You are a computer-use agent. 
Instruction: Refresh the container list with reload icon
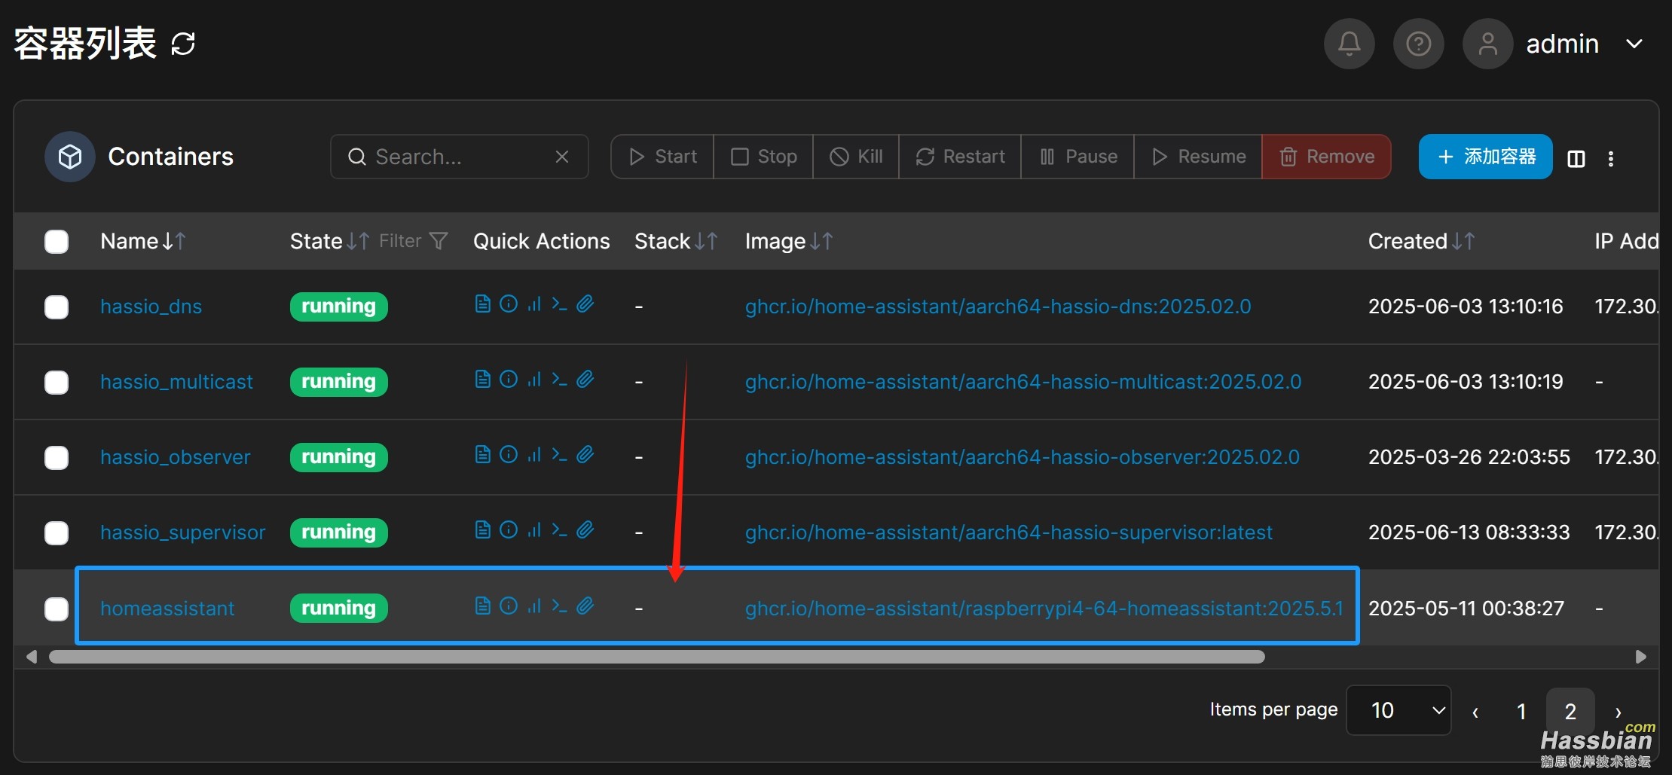(183, 44)
